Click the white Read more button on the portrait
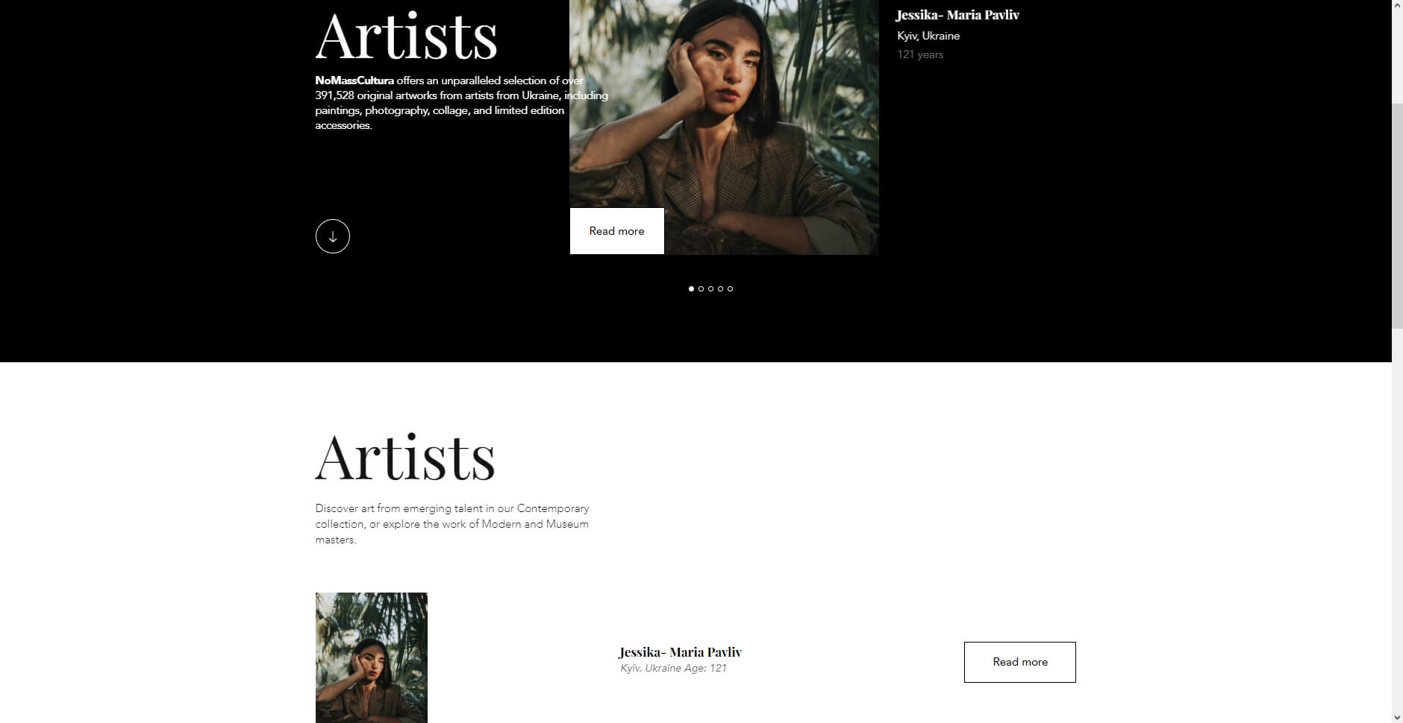 [617, 231]
